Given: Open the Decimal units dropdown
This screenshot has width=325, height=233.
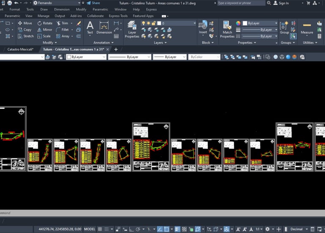Looking at the screenshot, I should click(306, 229).
